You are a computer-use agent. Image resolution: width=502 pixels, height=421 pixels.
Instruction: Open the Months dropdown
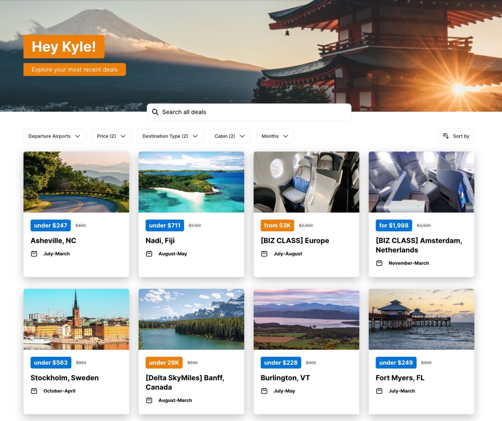tap(275, 136)
